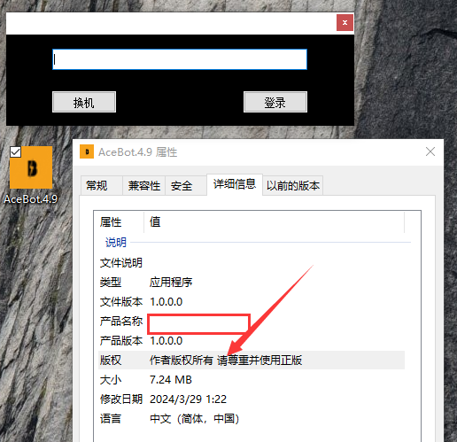
Task: Close the AceBot.4.9 属性 dialog
Action: pyautogui.click(x=430, y=151)
